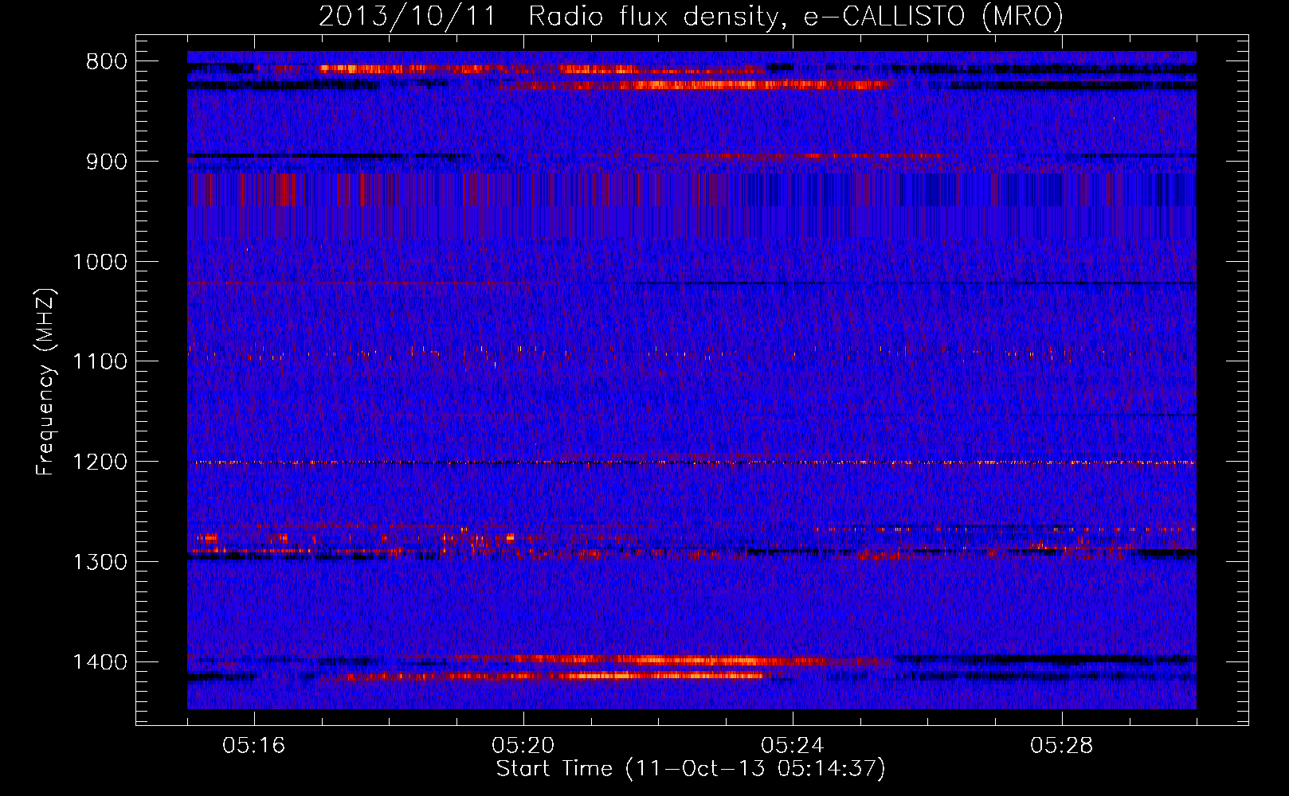This screenshot has width=1289, height=796.
Task: Click the 'Frequency (MHZ)' axis label
Action: [x=46, y=383]
